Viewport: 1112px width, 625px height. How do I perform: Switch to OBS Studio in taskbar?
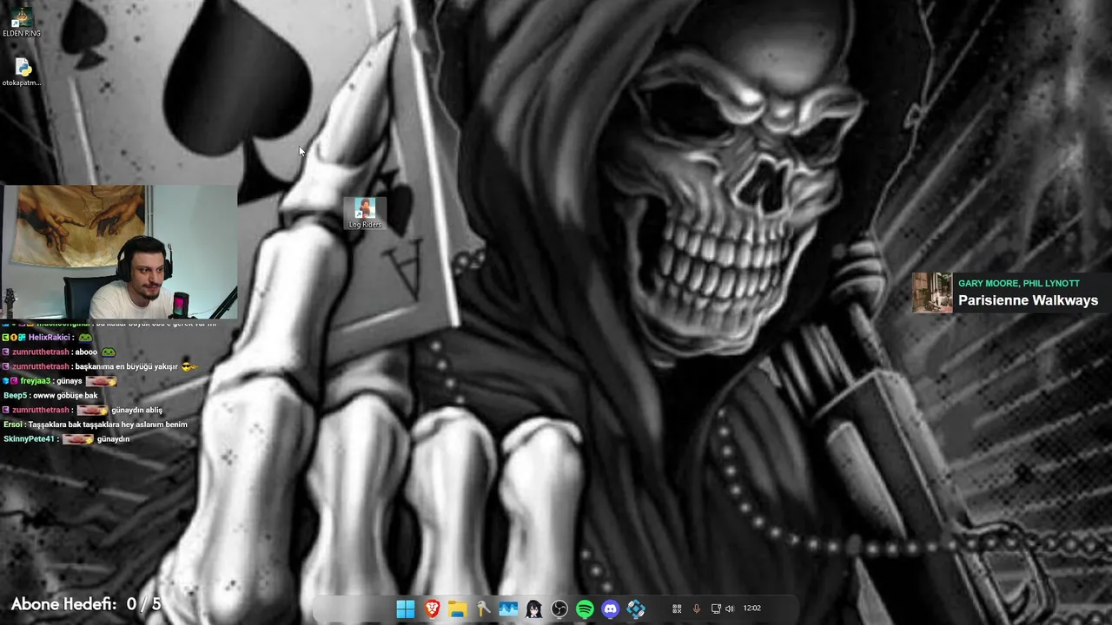pyautogui.click(x=559, y=609)
